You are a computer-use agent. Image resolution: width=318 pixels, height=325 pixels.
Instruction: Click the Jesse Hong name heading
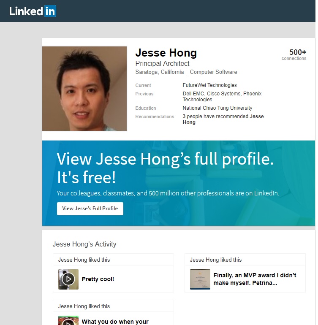166,53
